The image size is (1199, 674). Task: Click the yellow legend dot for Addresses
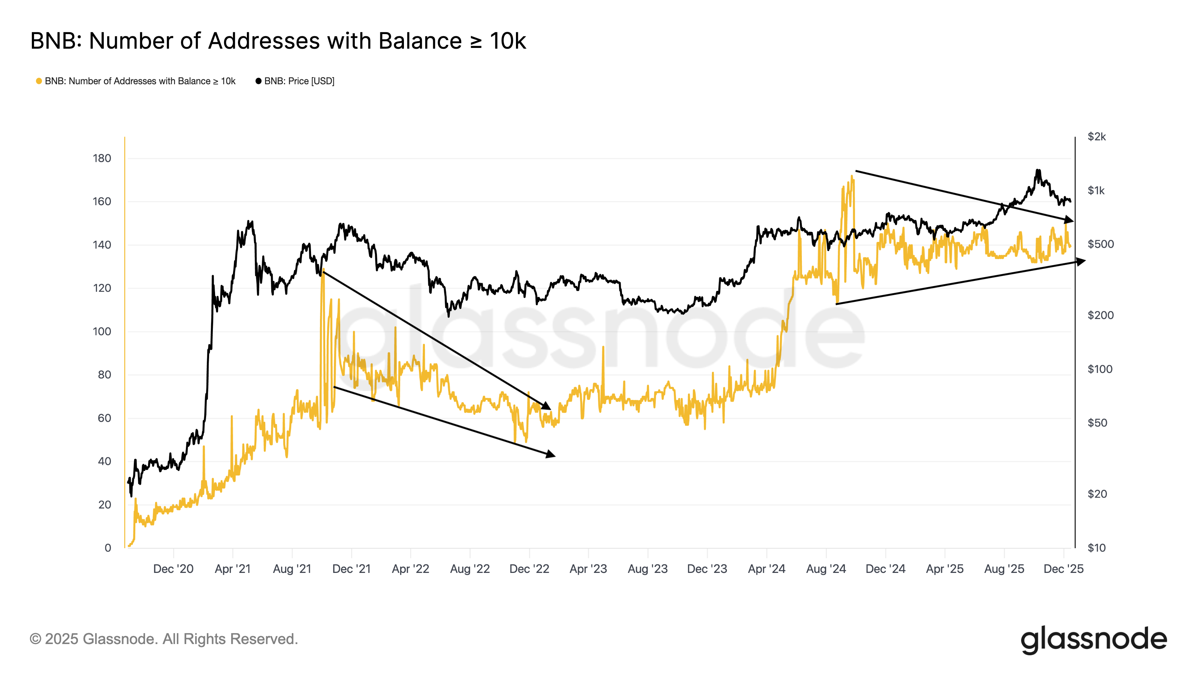(x=39, y=81)
